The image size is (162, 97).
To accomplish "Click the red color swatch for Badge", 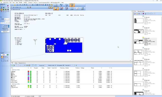I will coord(28,71).
